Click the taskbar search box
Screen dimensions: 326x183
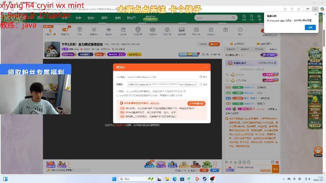click(x=137, y=179)
